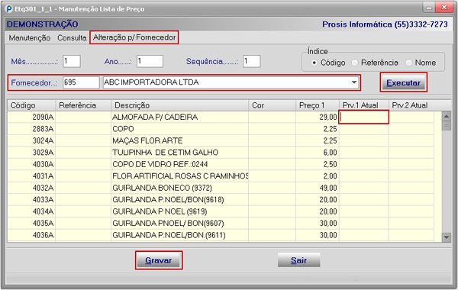Image resolution: width=458 pixels, height=290 pixels.
Task: Click the Sair button
Action: point(298,260)
